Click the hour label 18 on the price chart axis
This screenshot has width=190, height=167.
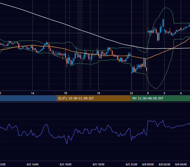pos(99,93)
